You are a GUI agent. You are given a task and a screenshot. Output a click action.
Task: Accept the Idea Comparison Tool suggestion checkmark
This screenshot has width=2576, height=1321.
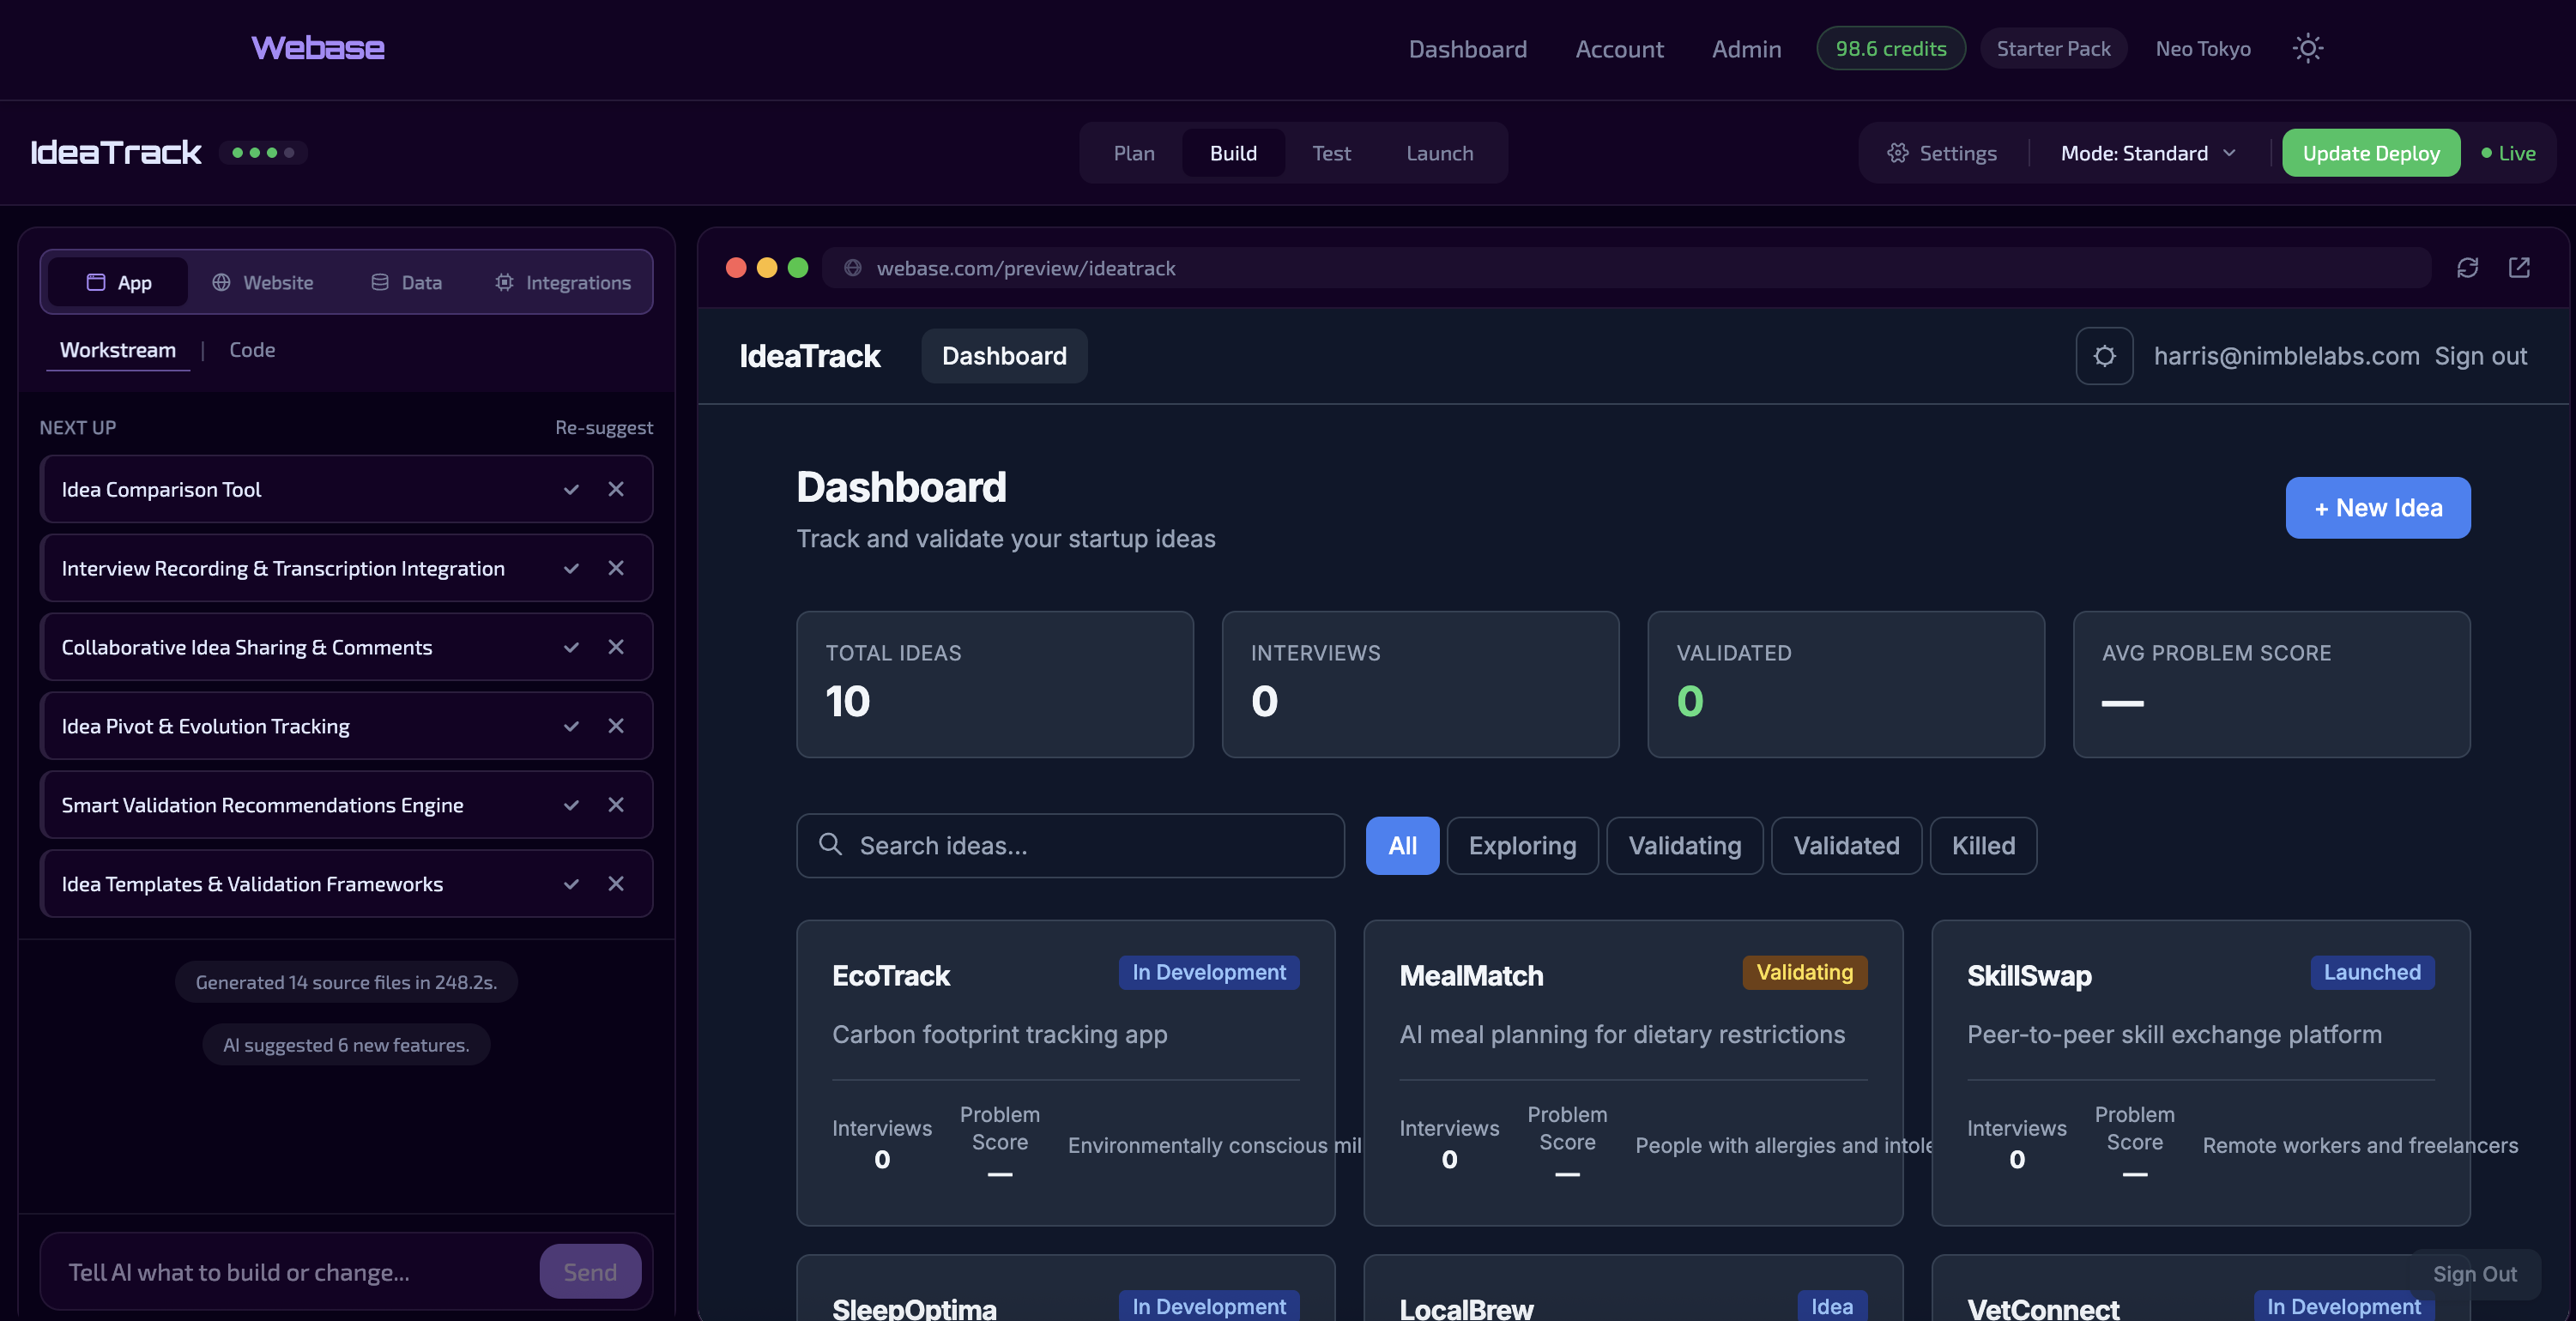[571, 489]
